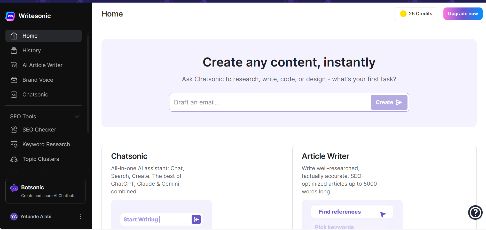This screenshot has width=486, height=230.
Task: Click the Chatsonic CS icon
Action: 14,95
